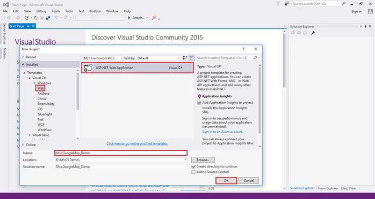Click the OK button
The width and height of the screenshot is (375, 199).
(226, 181)
